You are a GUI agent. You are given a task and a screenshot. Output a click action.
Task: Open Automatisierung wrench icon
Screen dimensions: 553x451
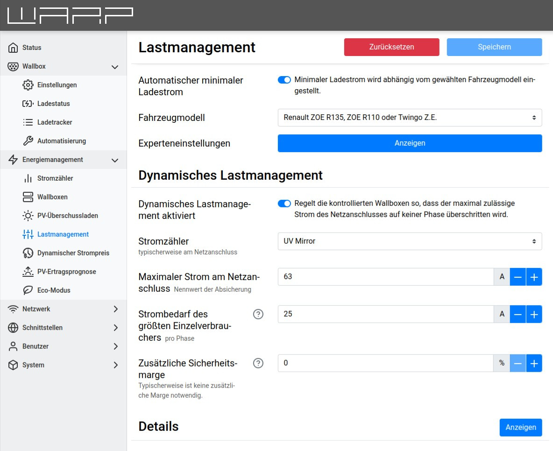click(28, 141)
